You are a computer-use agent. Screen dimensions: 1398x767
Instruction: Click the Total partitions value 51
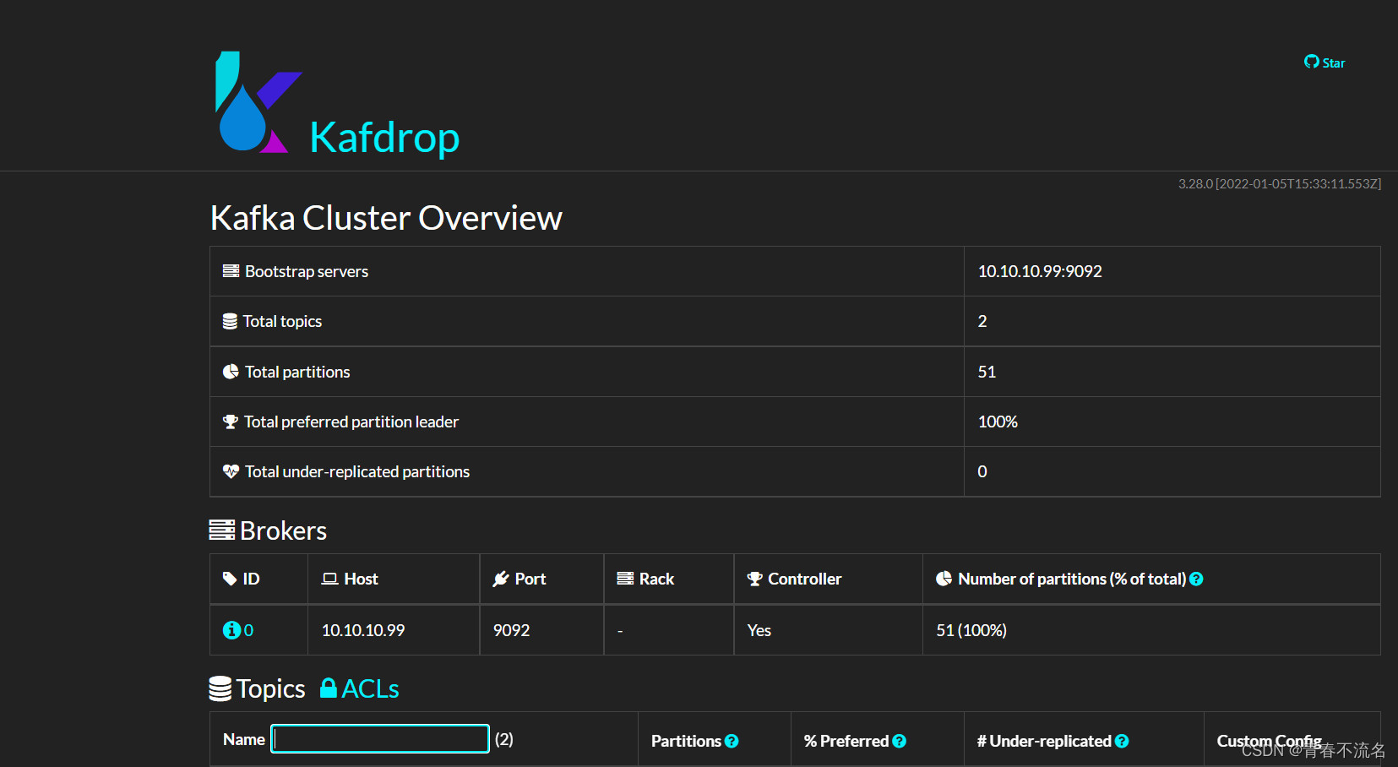pos(987,372)
